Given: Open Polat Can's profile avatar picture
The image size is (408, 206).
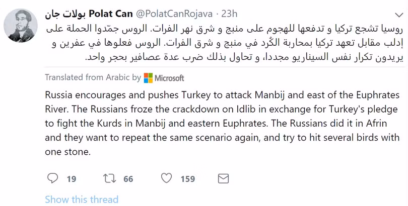Looking at the screenshot, I should tap(21, 25).
